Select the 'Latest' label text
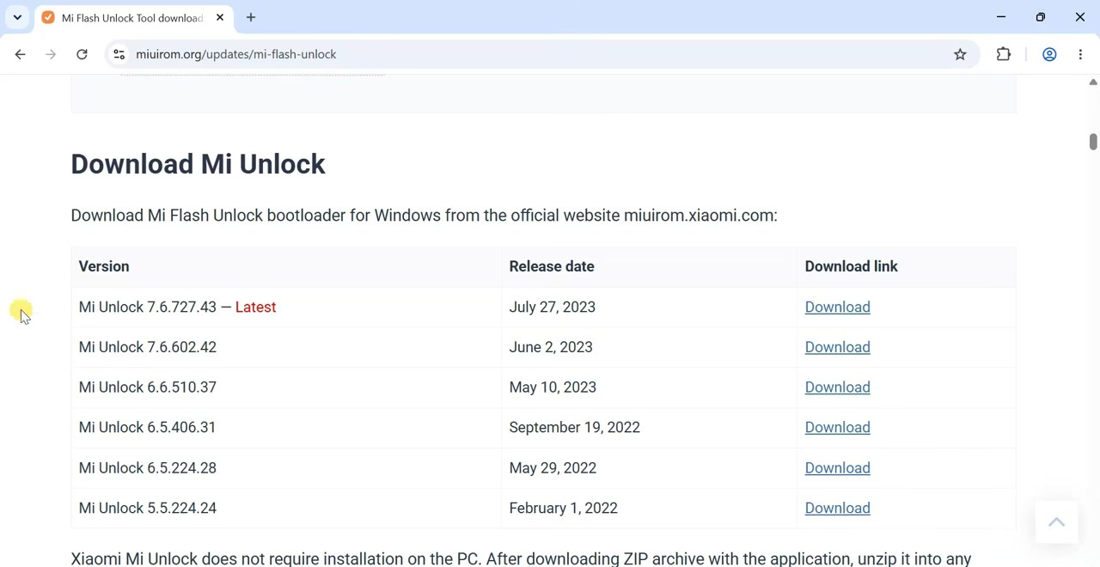 click(x=255, y=307)
